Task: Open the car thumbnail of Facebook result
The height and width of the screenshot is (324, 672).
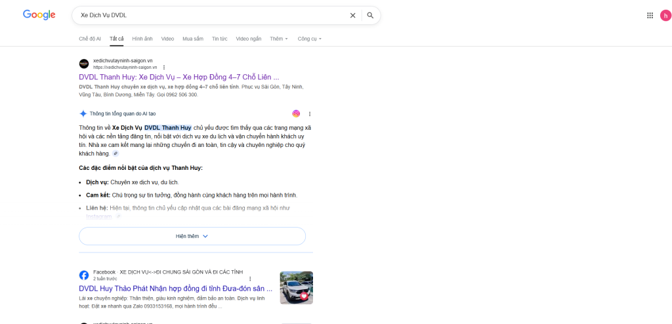Action: pos(297,287)
